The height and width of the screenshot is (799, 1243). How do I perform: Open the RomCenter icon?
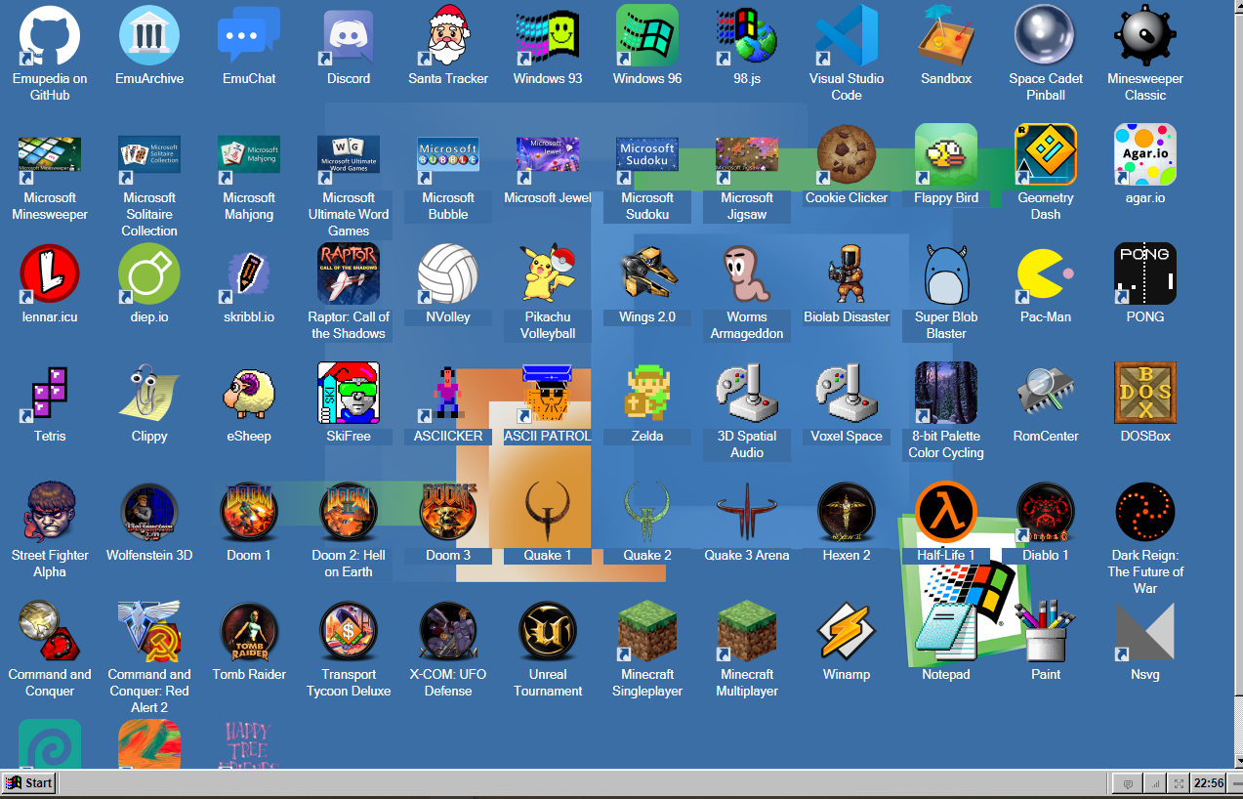(x=1046, y=393)
